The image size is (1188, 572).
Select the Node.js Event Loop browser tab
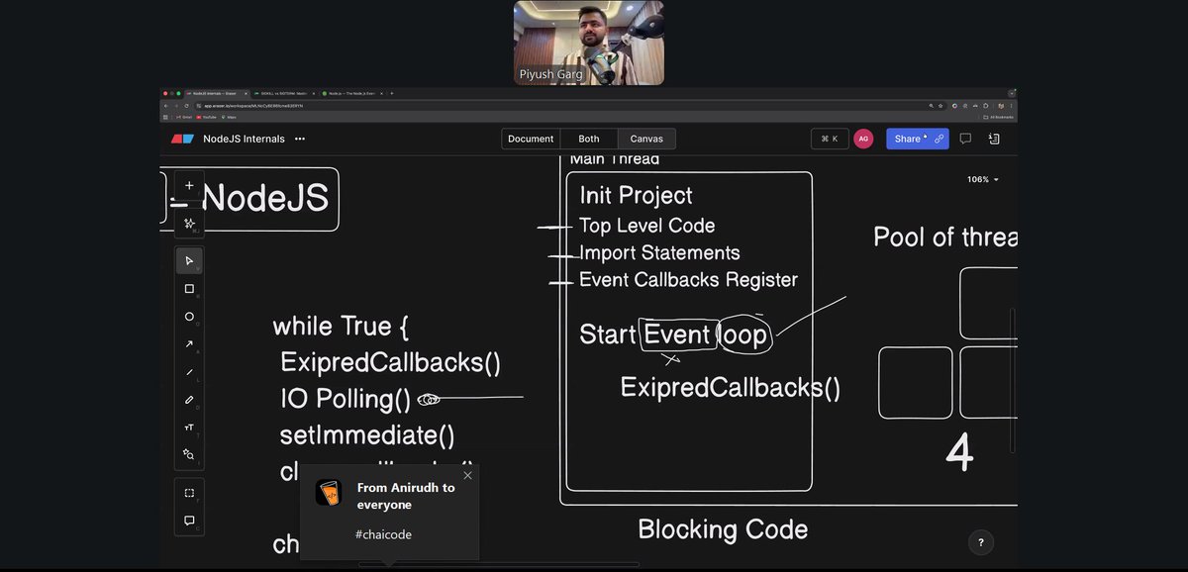click(x=350, y=93)
